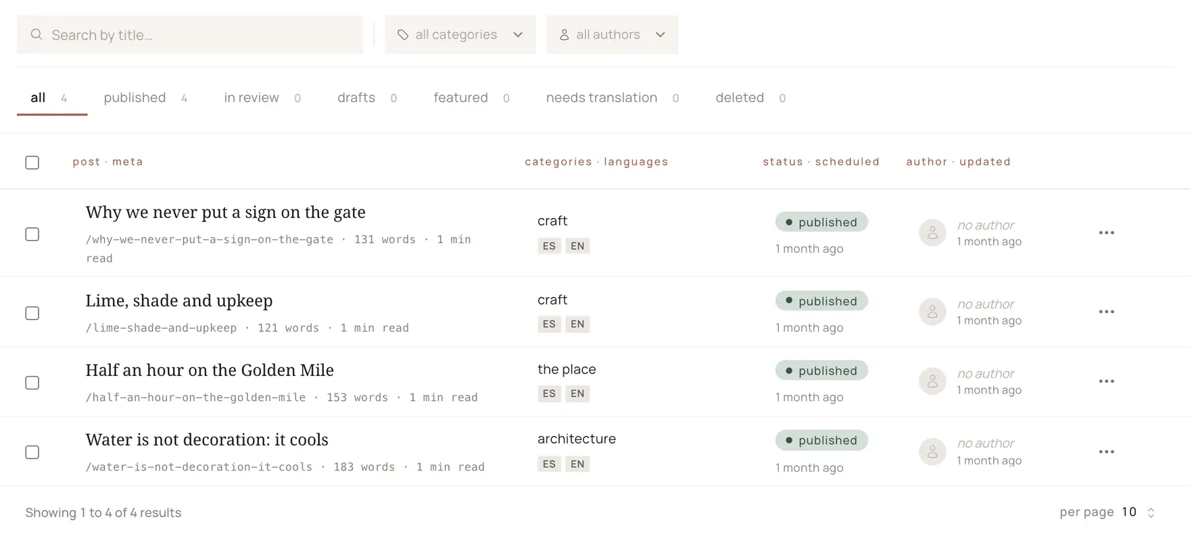The height and width of the screenshot is (538, 1190).
Task: Switch to the published tab
Action: pos(145,98)
